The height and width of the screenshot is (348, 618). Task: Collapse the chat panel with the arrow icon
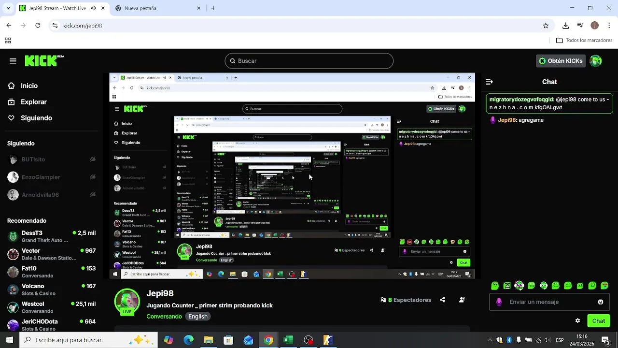489,82
